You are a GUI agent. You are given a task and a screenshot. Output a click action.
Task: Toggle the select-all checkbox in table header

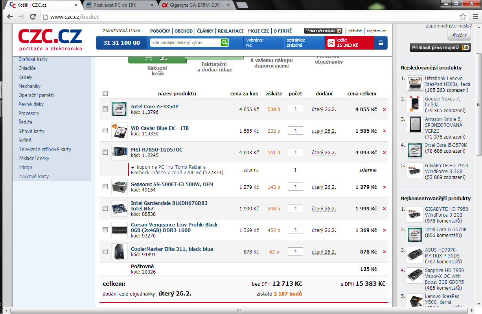point(105,93)
